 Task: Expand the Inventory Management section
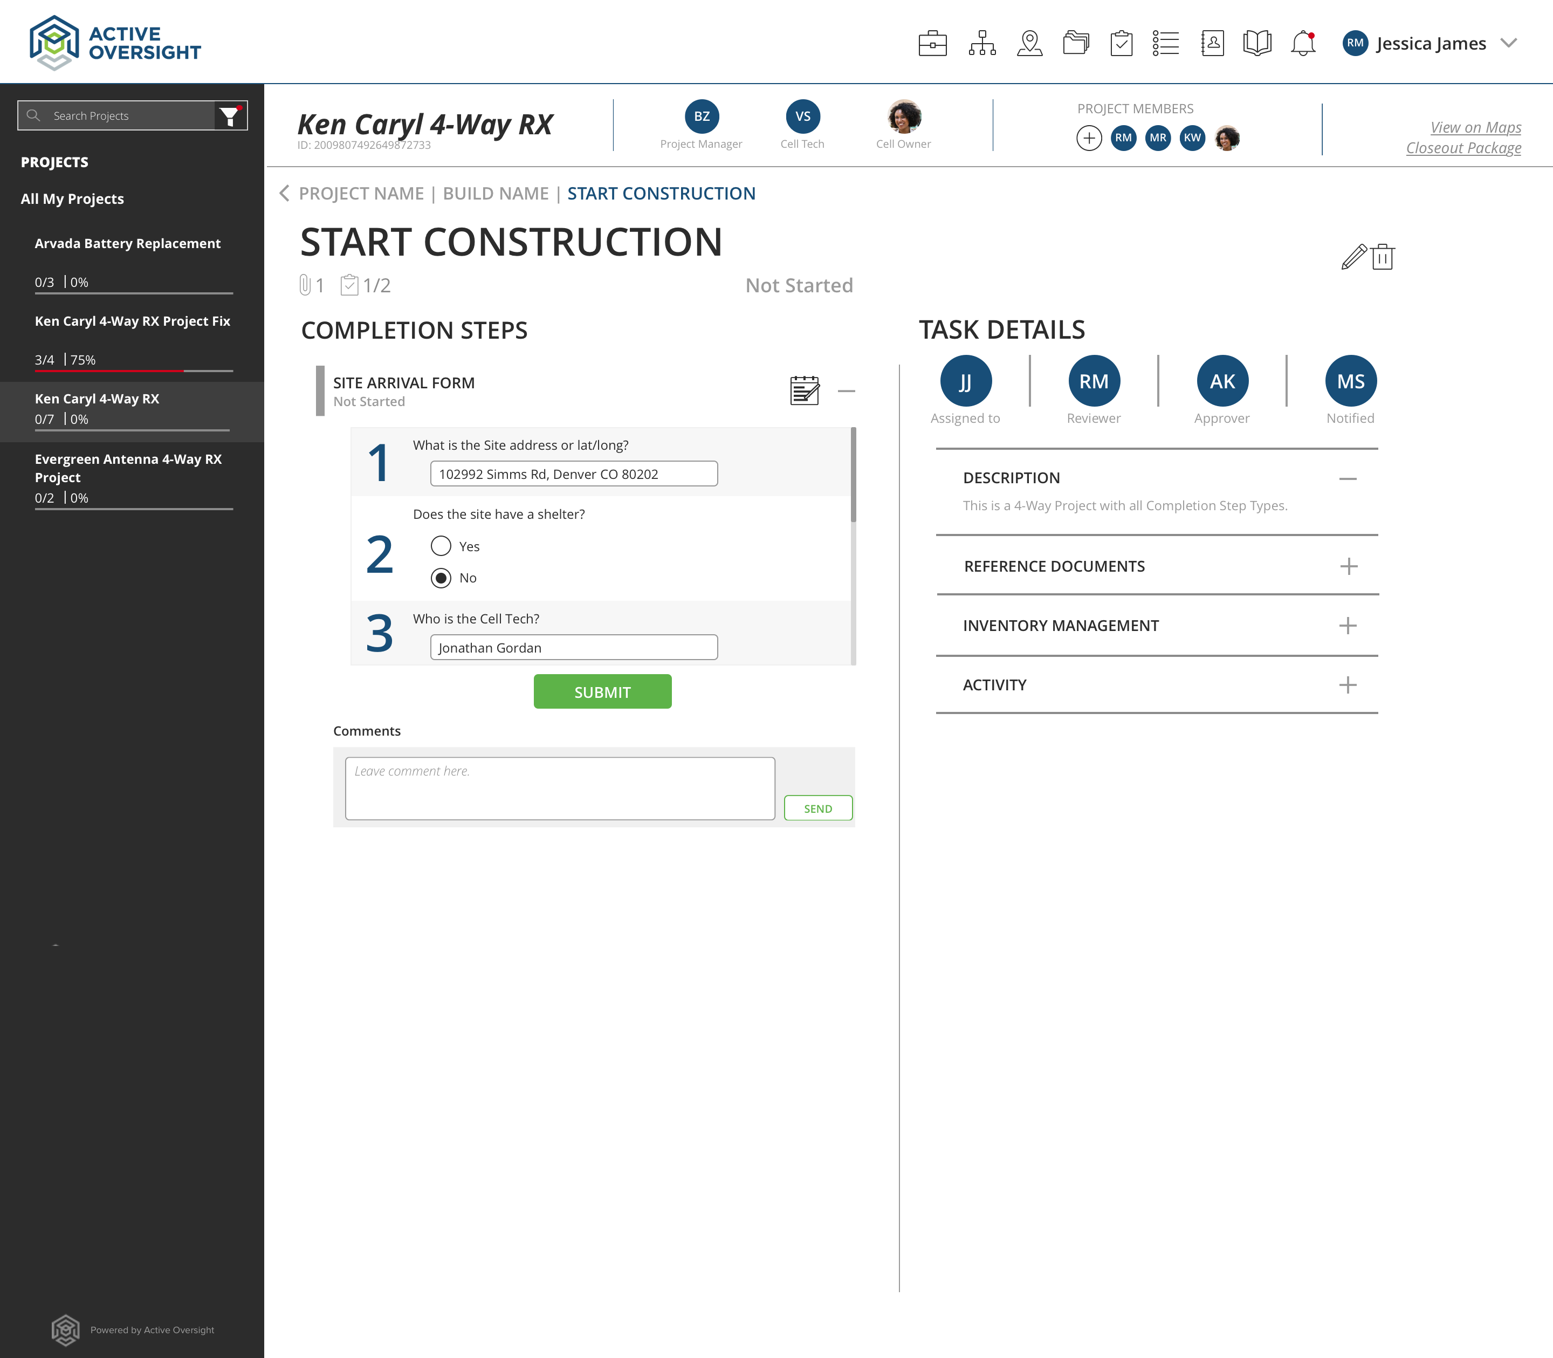point(1348,625)
